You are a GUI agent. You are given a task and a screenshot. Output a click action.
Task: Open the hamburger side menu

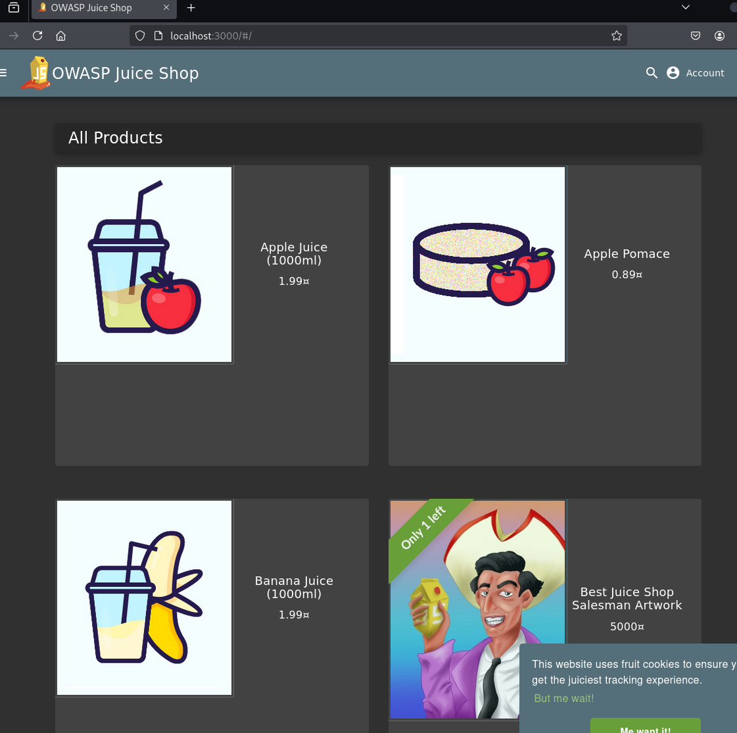(x=3, y=72)
